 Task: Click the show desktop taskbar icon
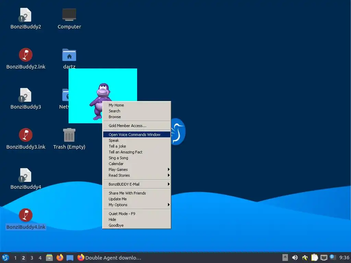tap(70, 258)
